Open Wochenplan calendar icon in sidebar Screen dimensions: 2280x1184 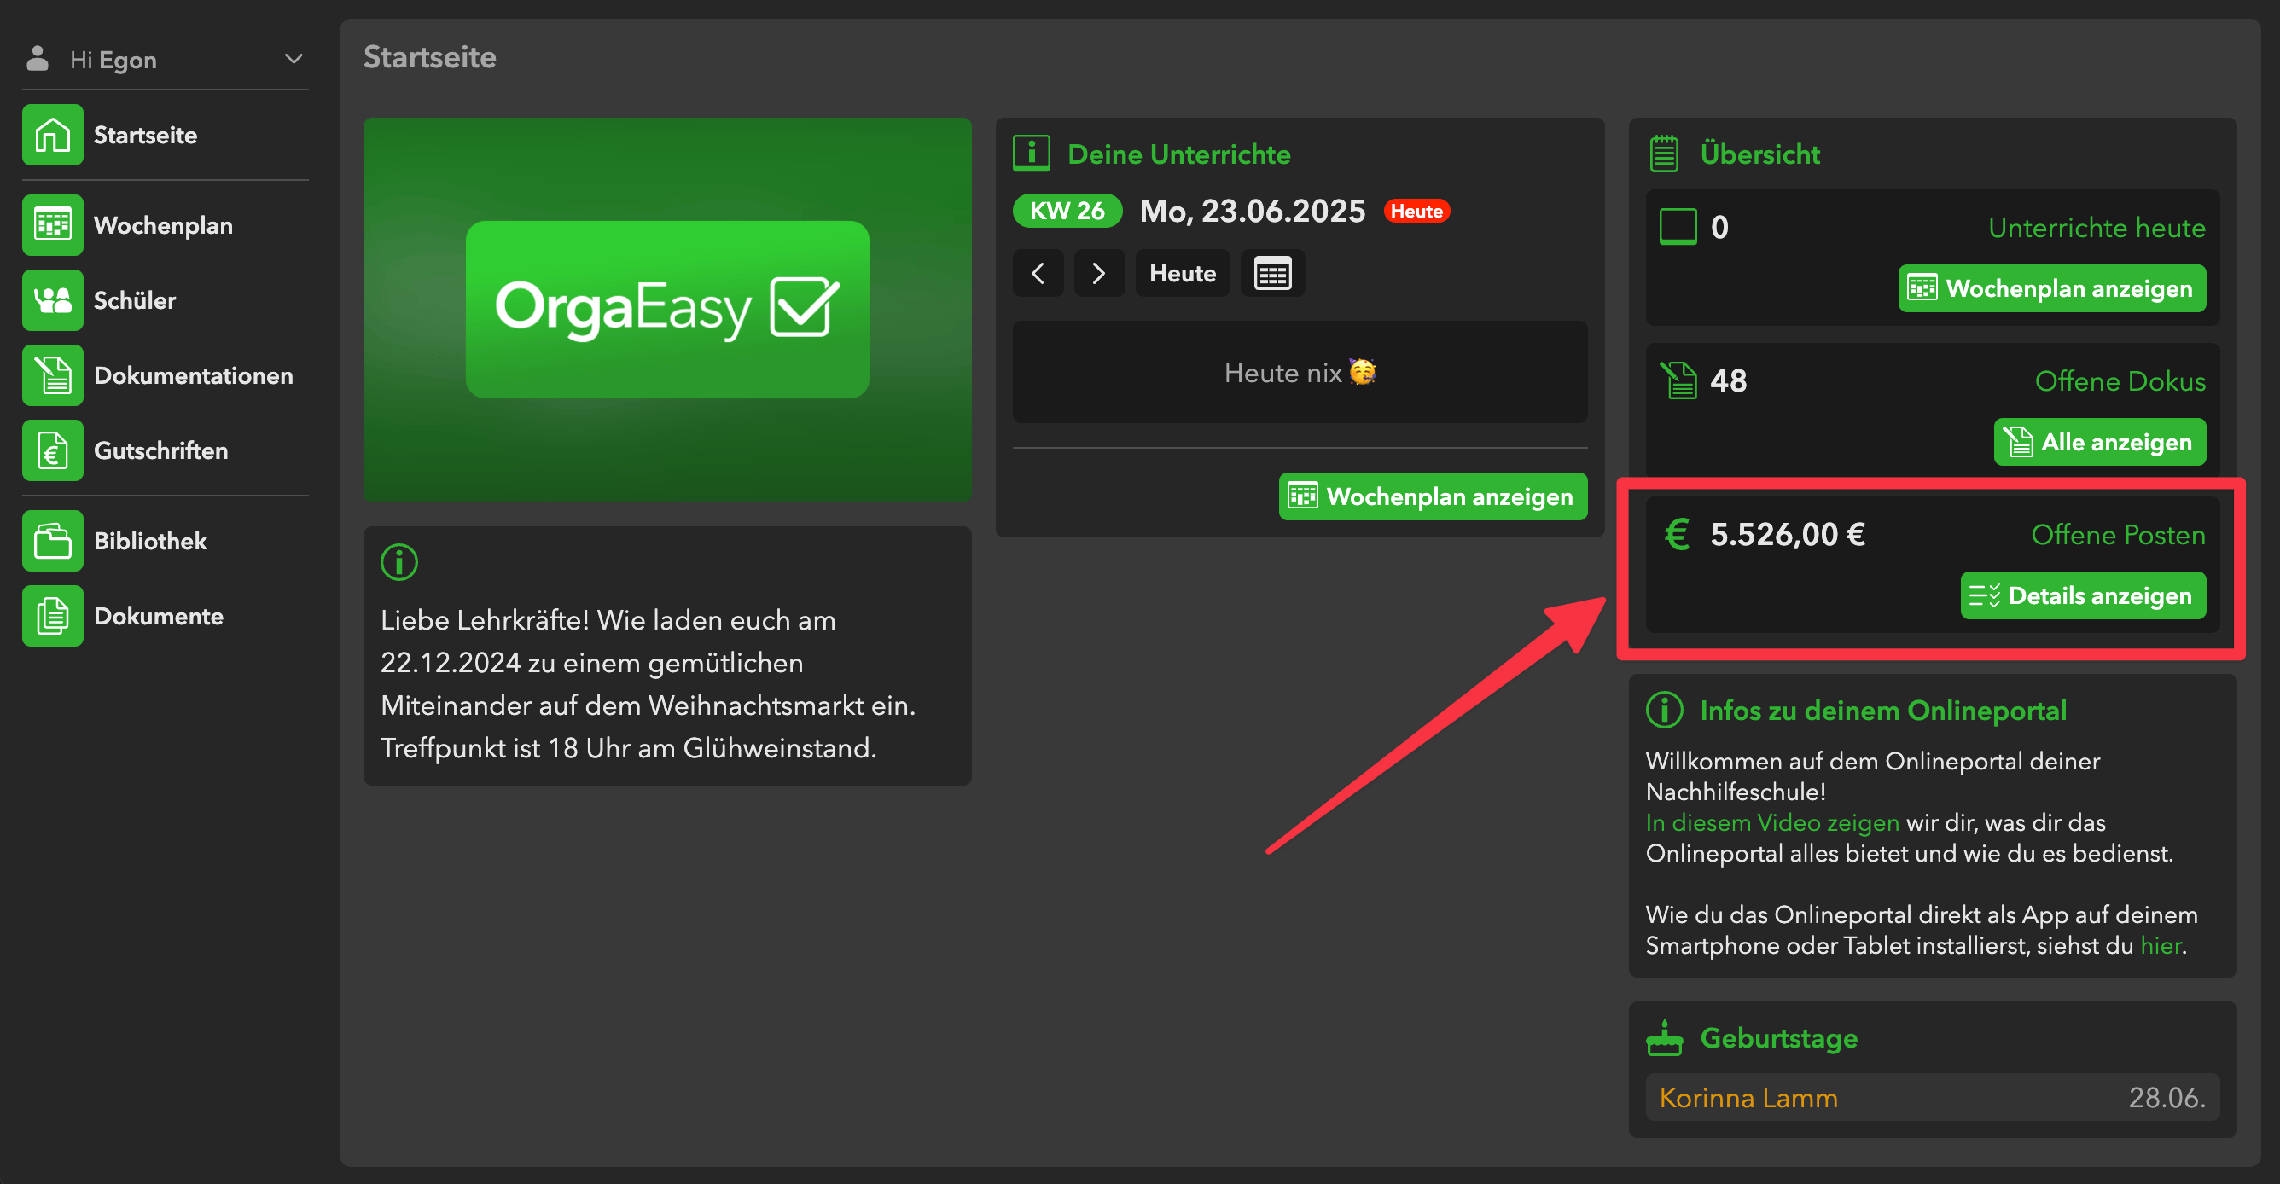(53, 224)
